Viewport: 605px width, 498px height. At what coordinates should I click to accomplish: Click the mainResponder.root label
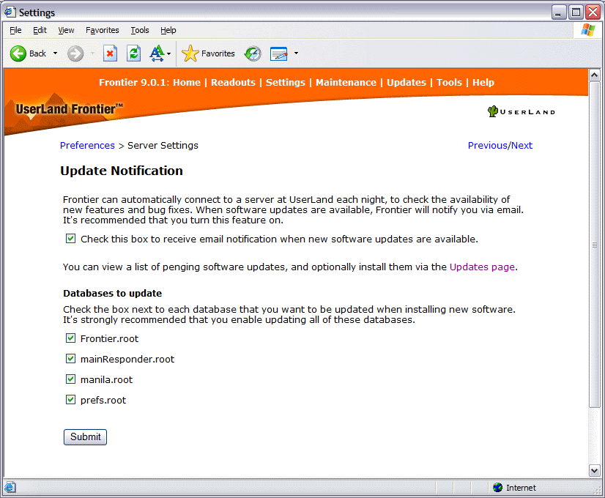point(127,359)
